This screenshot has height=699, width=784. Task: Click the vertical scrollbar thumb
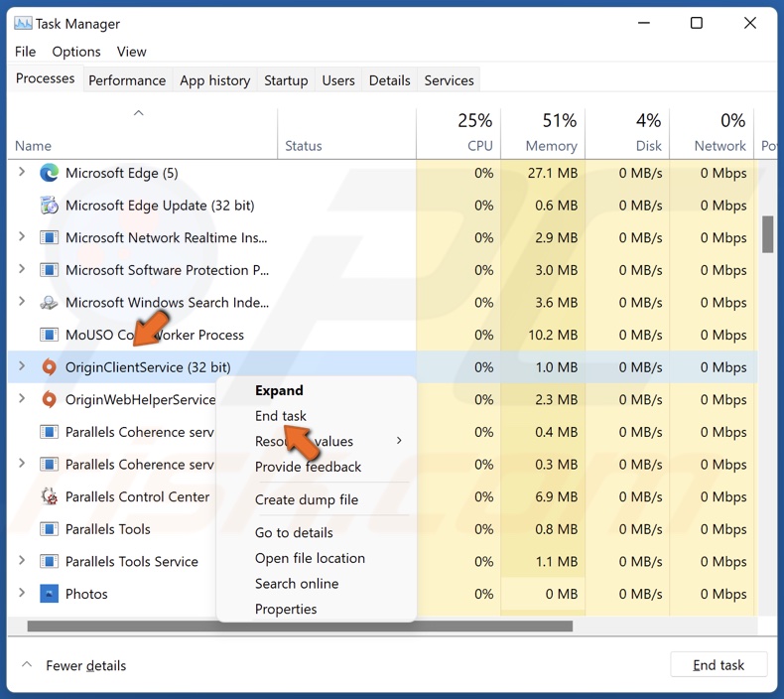click(x=767, y=234)
